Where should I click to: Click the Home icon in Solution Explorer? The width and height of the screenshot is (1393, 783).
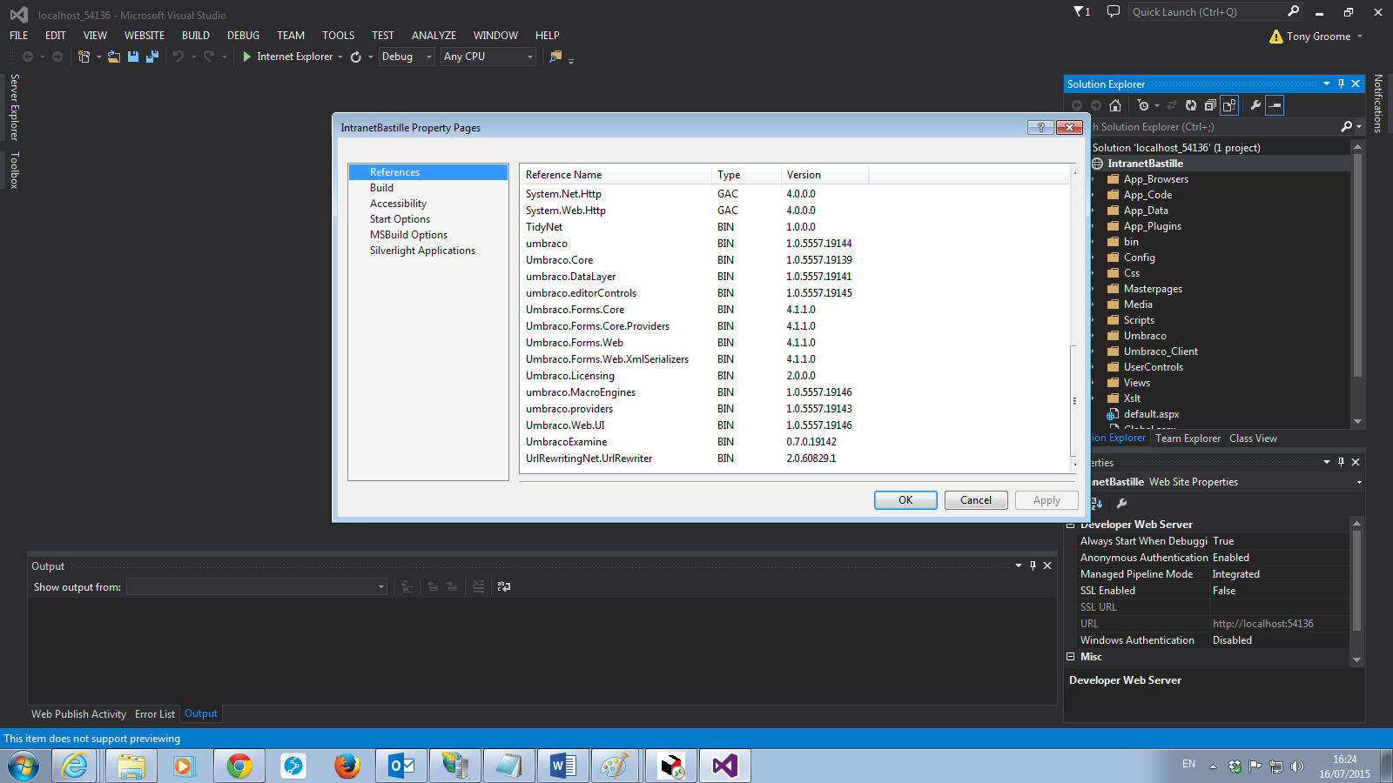click(1115, 105)
